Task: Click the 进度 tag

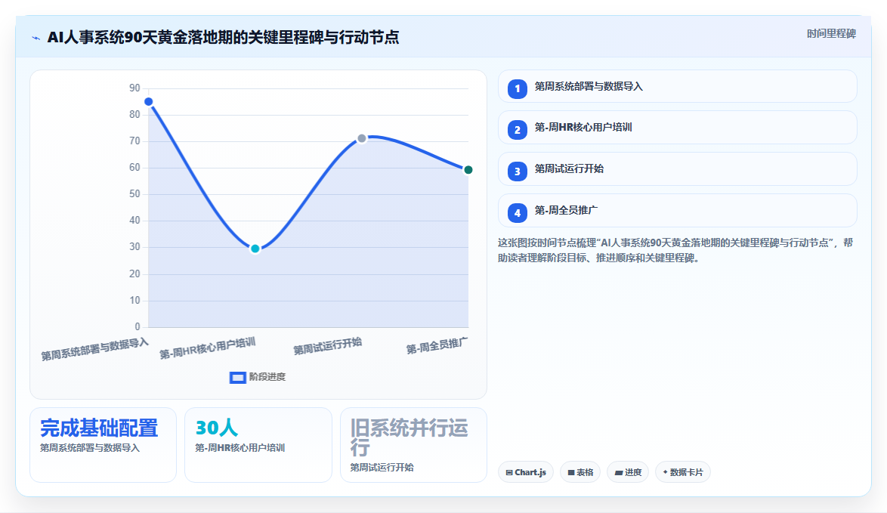Action: pyautogui.click(x=628, y=472)
